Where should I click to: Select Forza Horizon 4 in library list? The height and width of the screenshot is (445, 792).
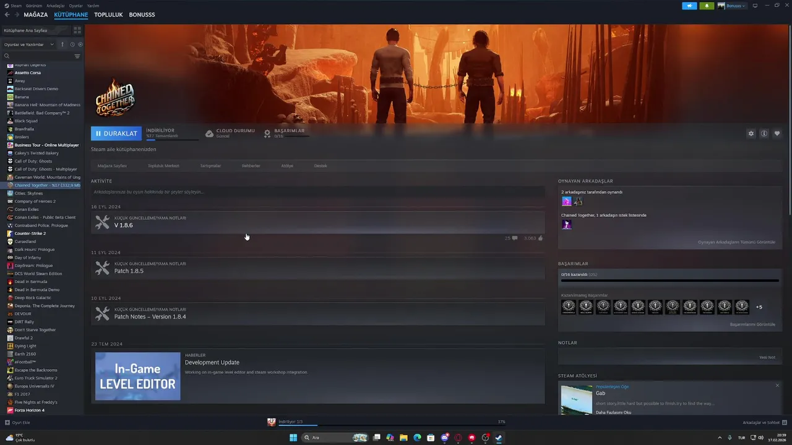[30, 410]
